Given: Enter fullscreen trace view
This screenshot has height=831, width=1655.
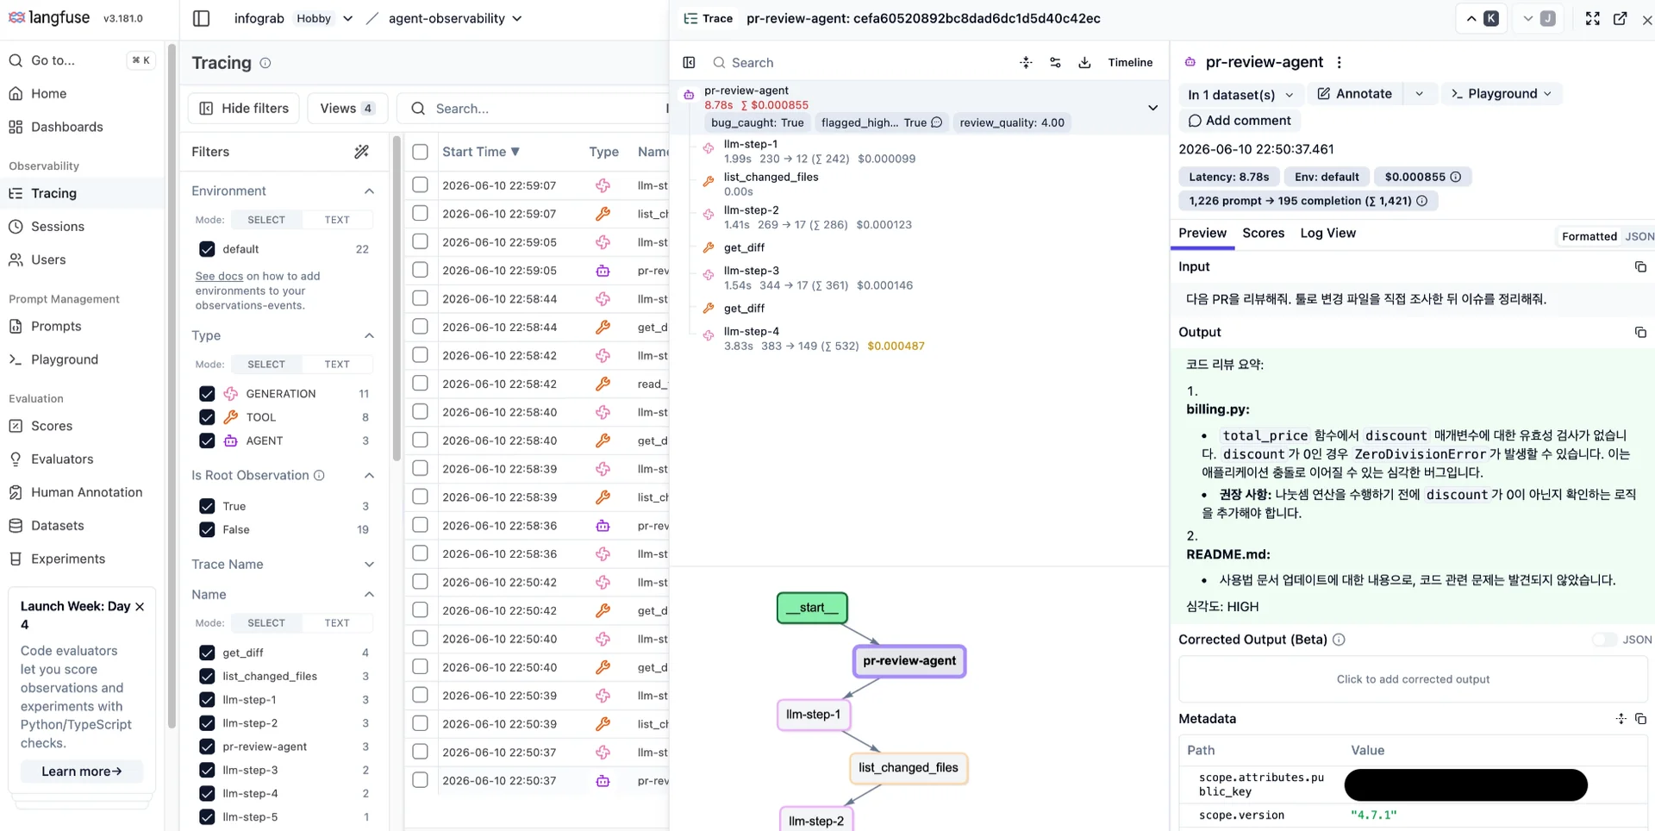Looking at the screenshot, I should coord(1592,18).
